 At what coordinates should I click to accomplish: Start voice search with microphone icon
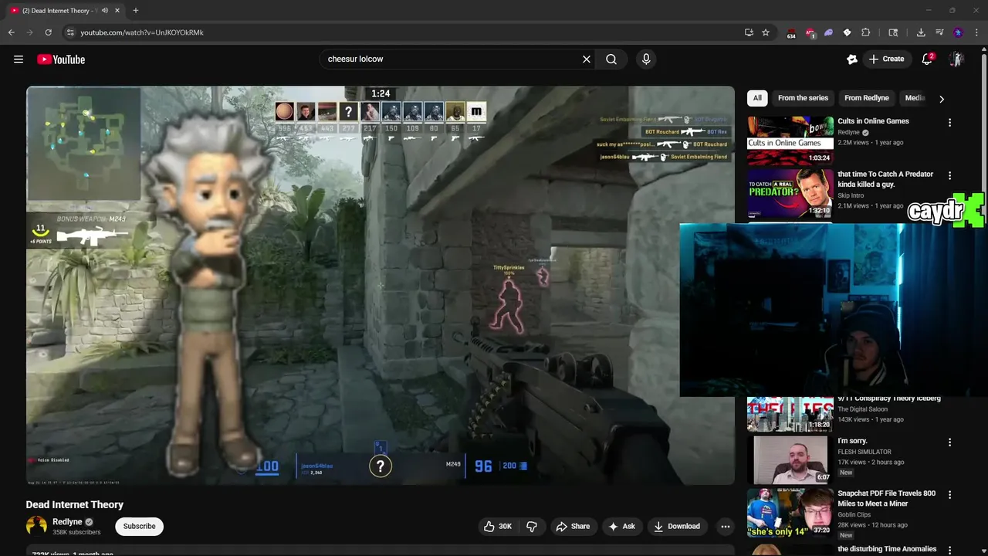[x=646, y=59]
